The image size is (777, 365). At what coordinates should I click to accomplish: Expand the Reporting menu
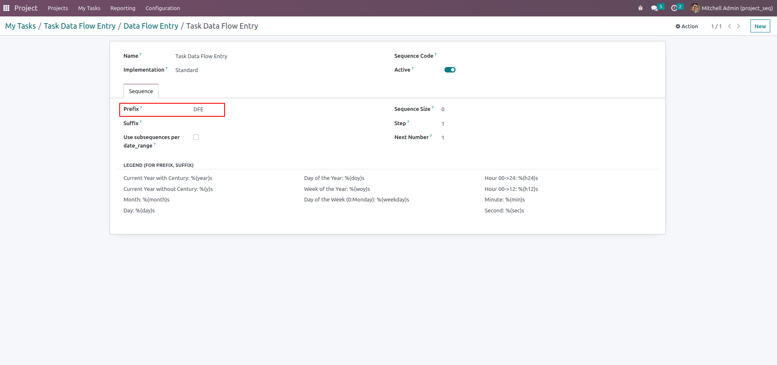[x=123, y=8]
